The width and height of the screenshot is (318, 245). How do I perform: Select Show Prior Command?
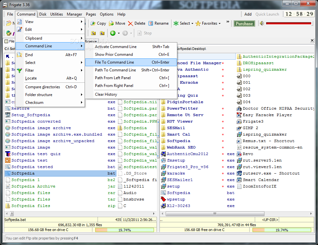131,55
